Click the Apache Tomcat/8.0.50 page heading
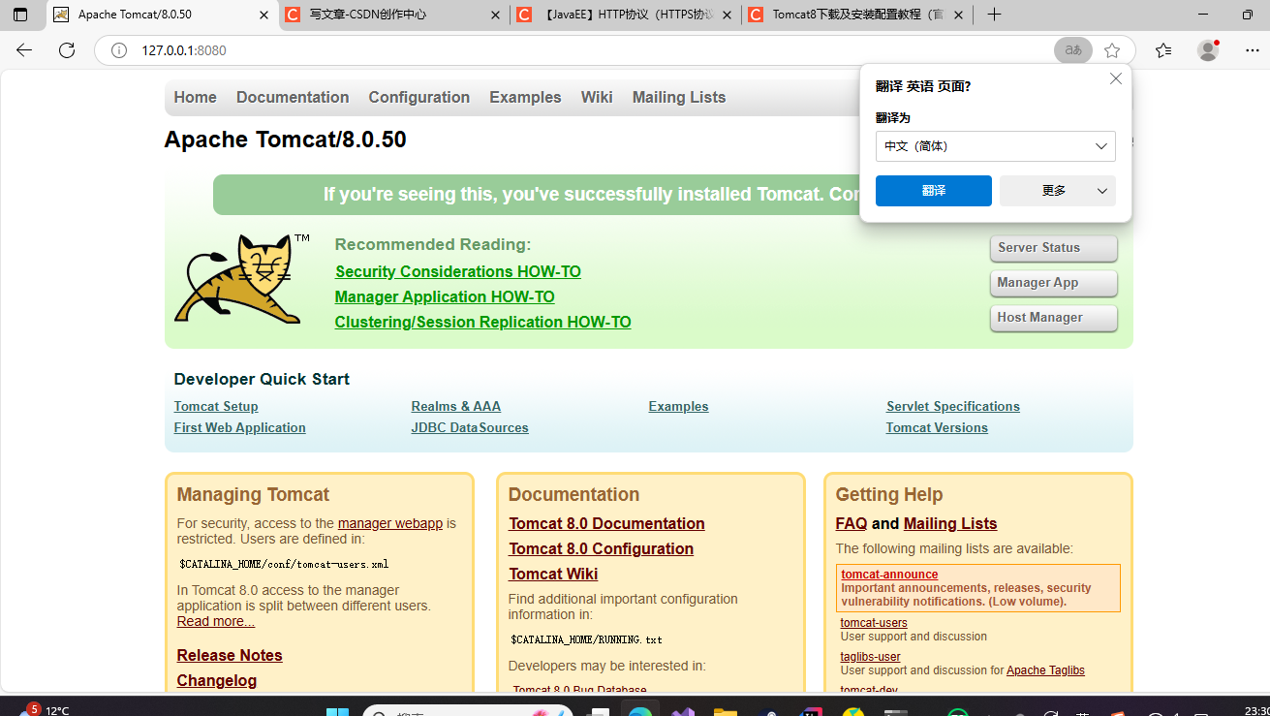The height and width of the screenshot is (716, 1270). pyautogui.click(x=285, y=140)
